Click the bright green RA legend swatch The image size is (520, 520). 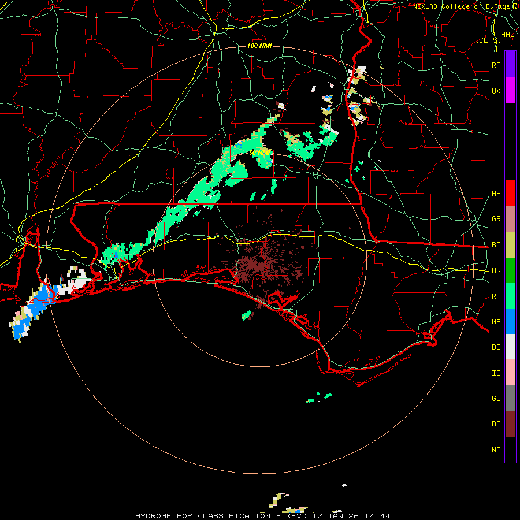510,296
